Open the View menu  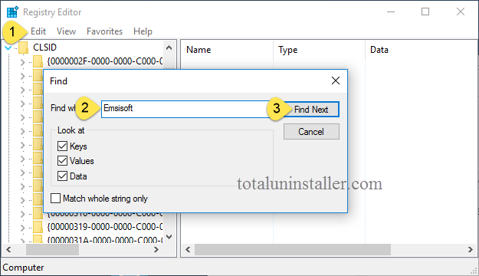pyautogui.click(x=66, y=31)
